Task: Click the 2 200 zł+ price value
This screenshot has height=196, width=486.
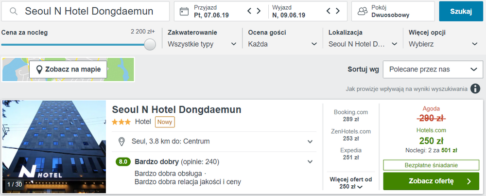Action: 142,32
